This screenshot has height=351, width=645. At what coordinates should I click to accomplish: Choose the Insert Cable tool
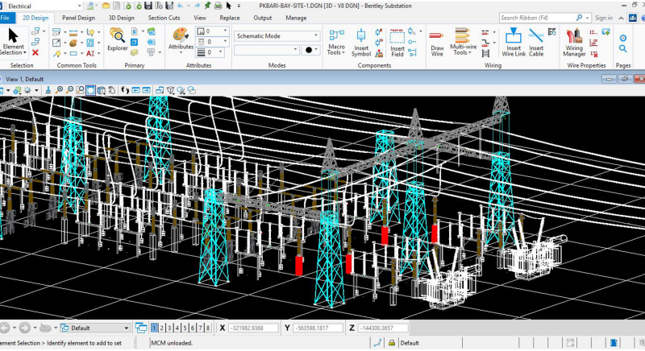point(536,42)
